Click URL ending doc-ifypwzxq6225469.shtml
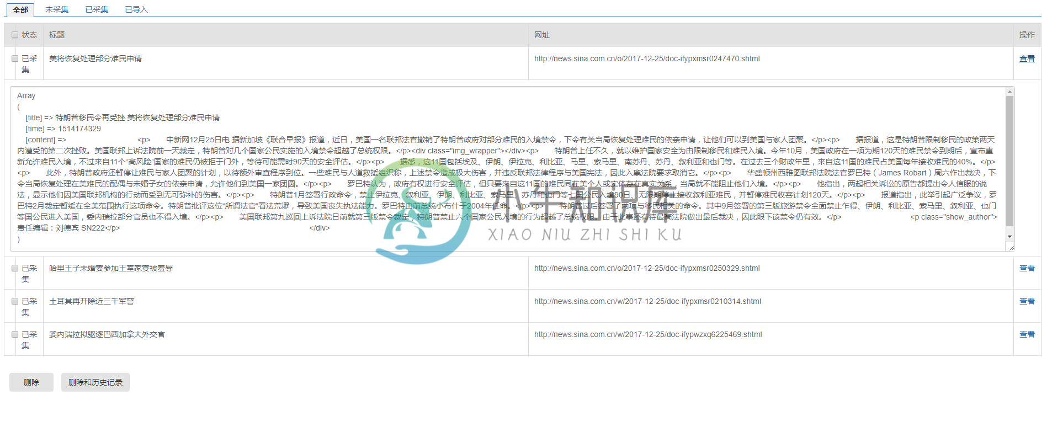The image size is (1052, 422). [x=648, y=334]
